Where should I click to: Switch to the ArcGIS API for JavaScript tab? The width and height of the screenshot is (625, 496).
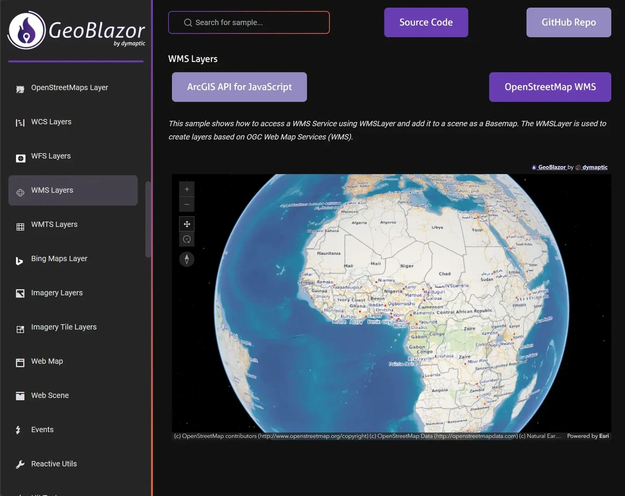239,87
